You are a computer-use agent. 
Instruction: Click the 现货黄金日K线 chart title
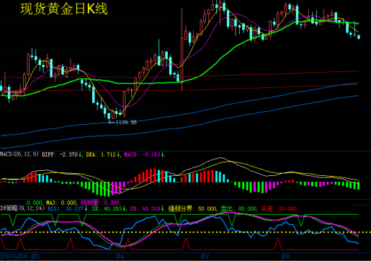(x=64, y=9)
